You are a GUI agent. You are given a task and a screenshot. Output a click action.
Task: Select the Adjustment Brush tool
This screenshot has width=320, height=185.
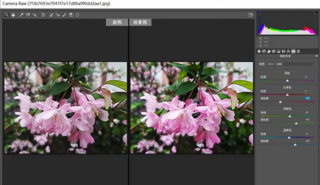point(64,15)
